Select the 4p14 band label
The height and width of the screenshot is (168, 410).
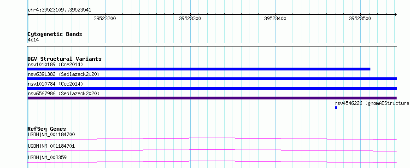pos(33,40)
